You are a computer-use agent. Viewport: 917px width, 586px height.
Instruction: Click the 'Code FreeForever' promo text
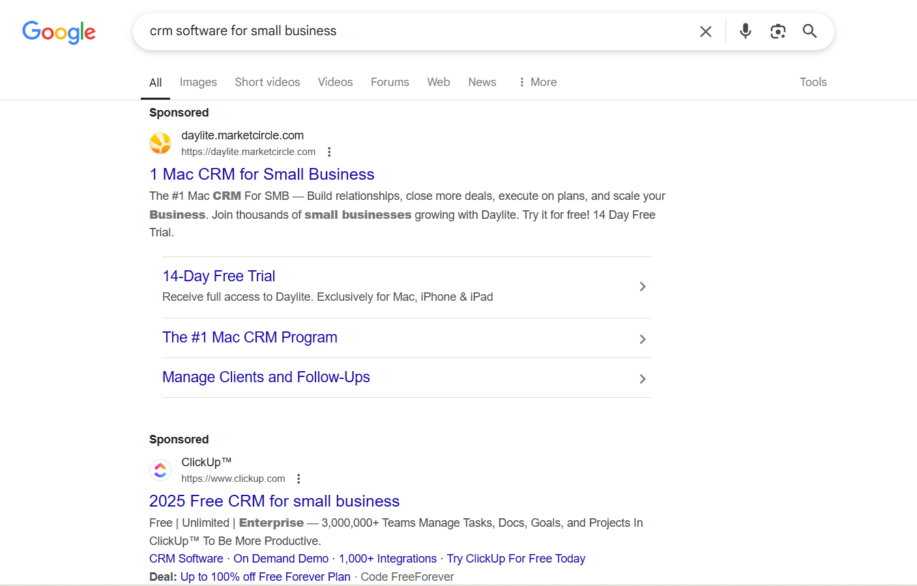pos(407,577)
